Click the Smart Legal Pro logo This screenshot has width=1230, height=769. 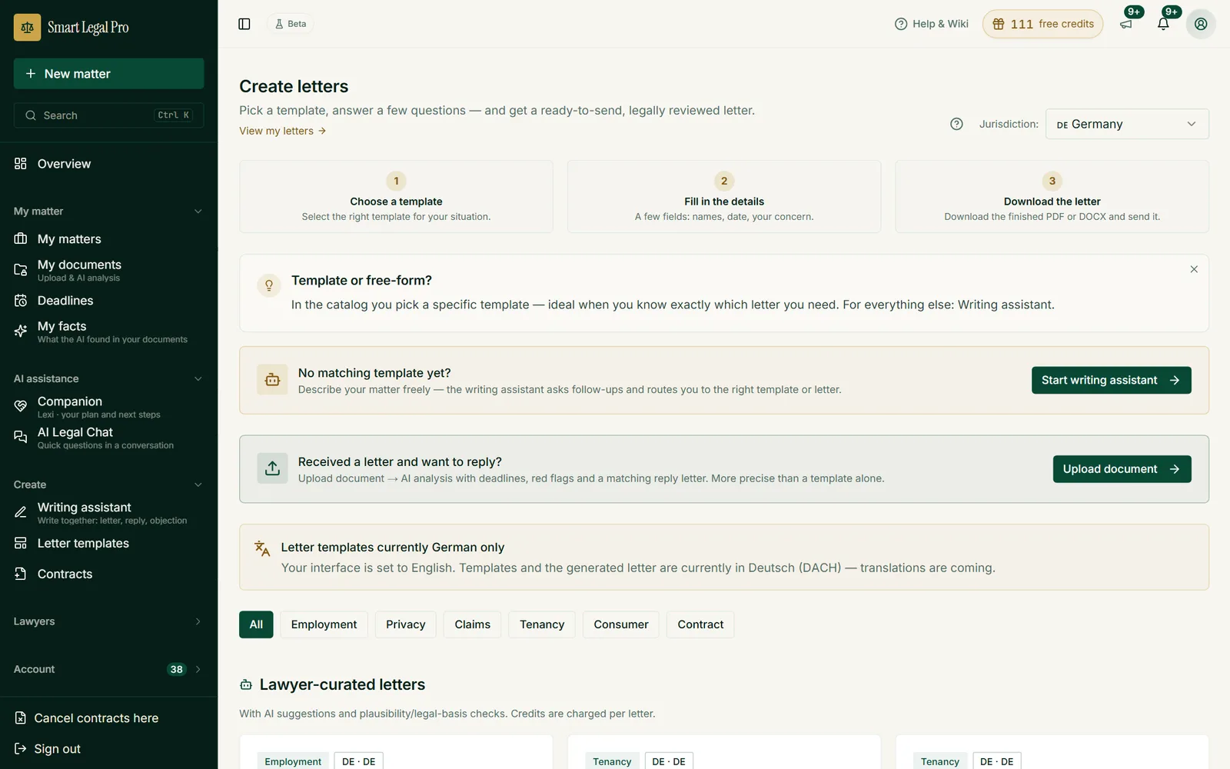[x=71, y=28]
